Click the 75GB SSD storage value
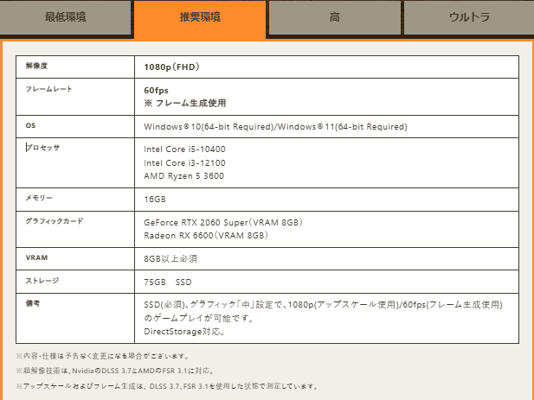 click(x=167, y=282)
